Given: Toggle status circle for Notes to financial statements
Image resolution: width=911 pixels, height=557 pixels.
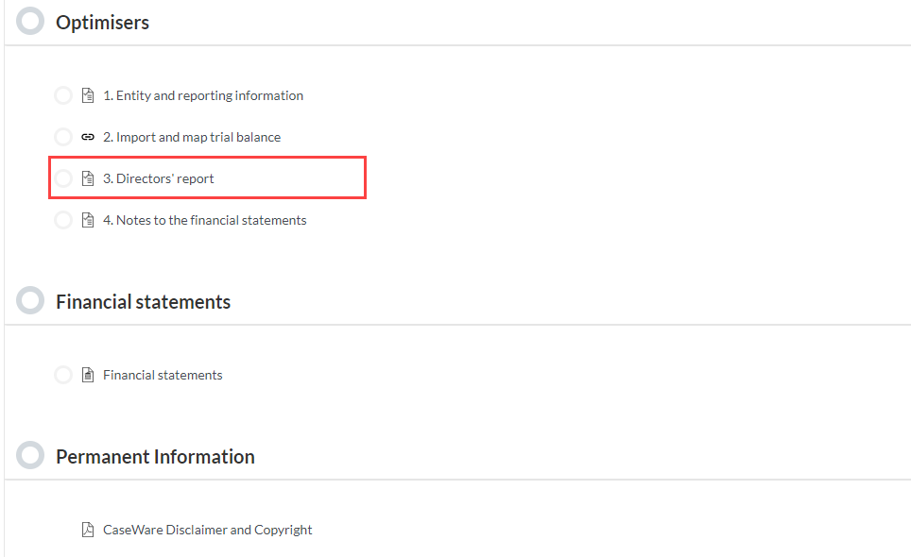Looking at the screenshot, I should point(62,220).
